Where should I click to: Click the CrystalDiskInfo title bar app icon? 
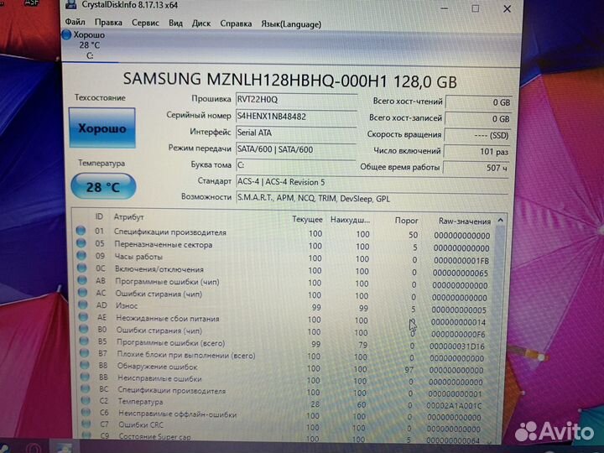click(70, 4)
